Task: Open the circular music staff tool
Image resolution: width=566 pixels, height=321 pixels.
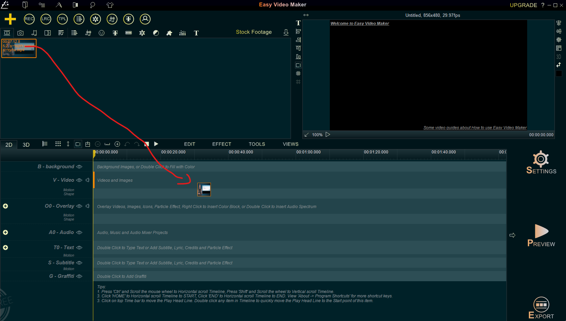Action: pyautogui.click(x=112, y=19)
